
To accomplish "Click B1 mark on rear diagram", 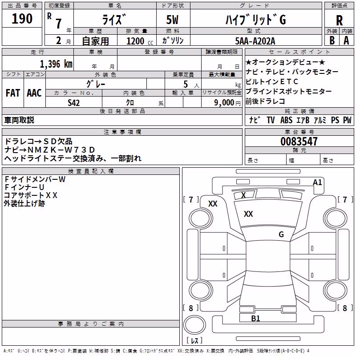I will coord(255,318).
